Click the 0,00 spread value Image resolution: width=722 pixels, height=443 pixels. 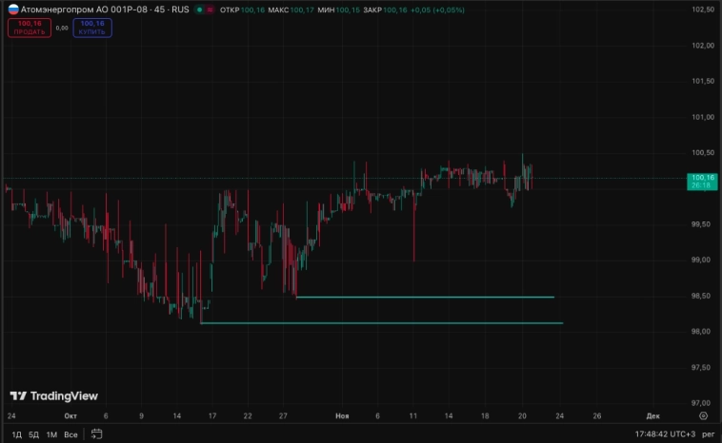[x=62, y=28]
